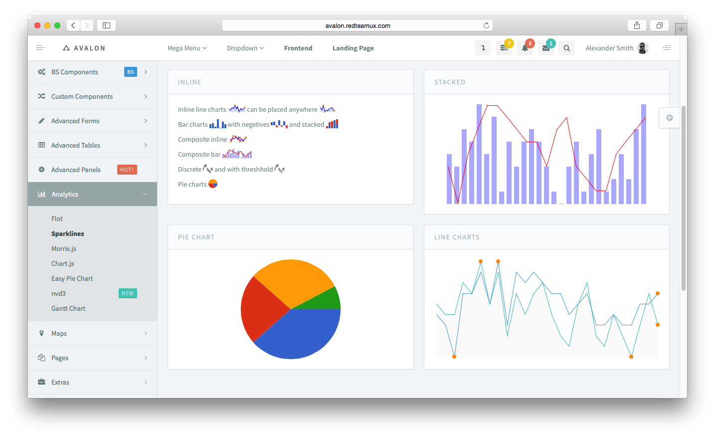Expand the Advanced Tables chevron
Viewport: 715px width, 438px height.
146,145
